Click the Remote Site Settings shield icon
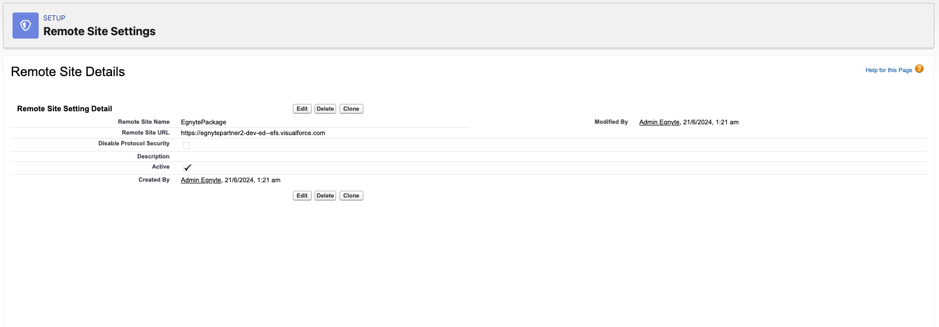This screenshot has height=327, width=939. (26, 26)
